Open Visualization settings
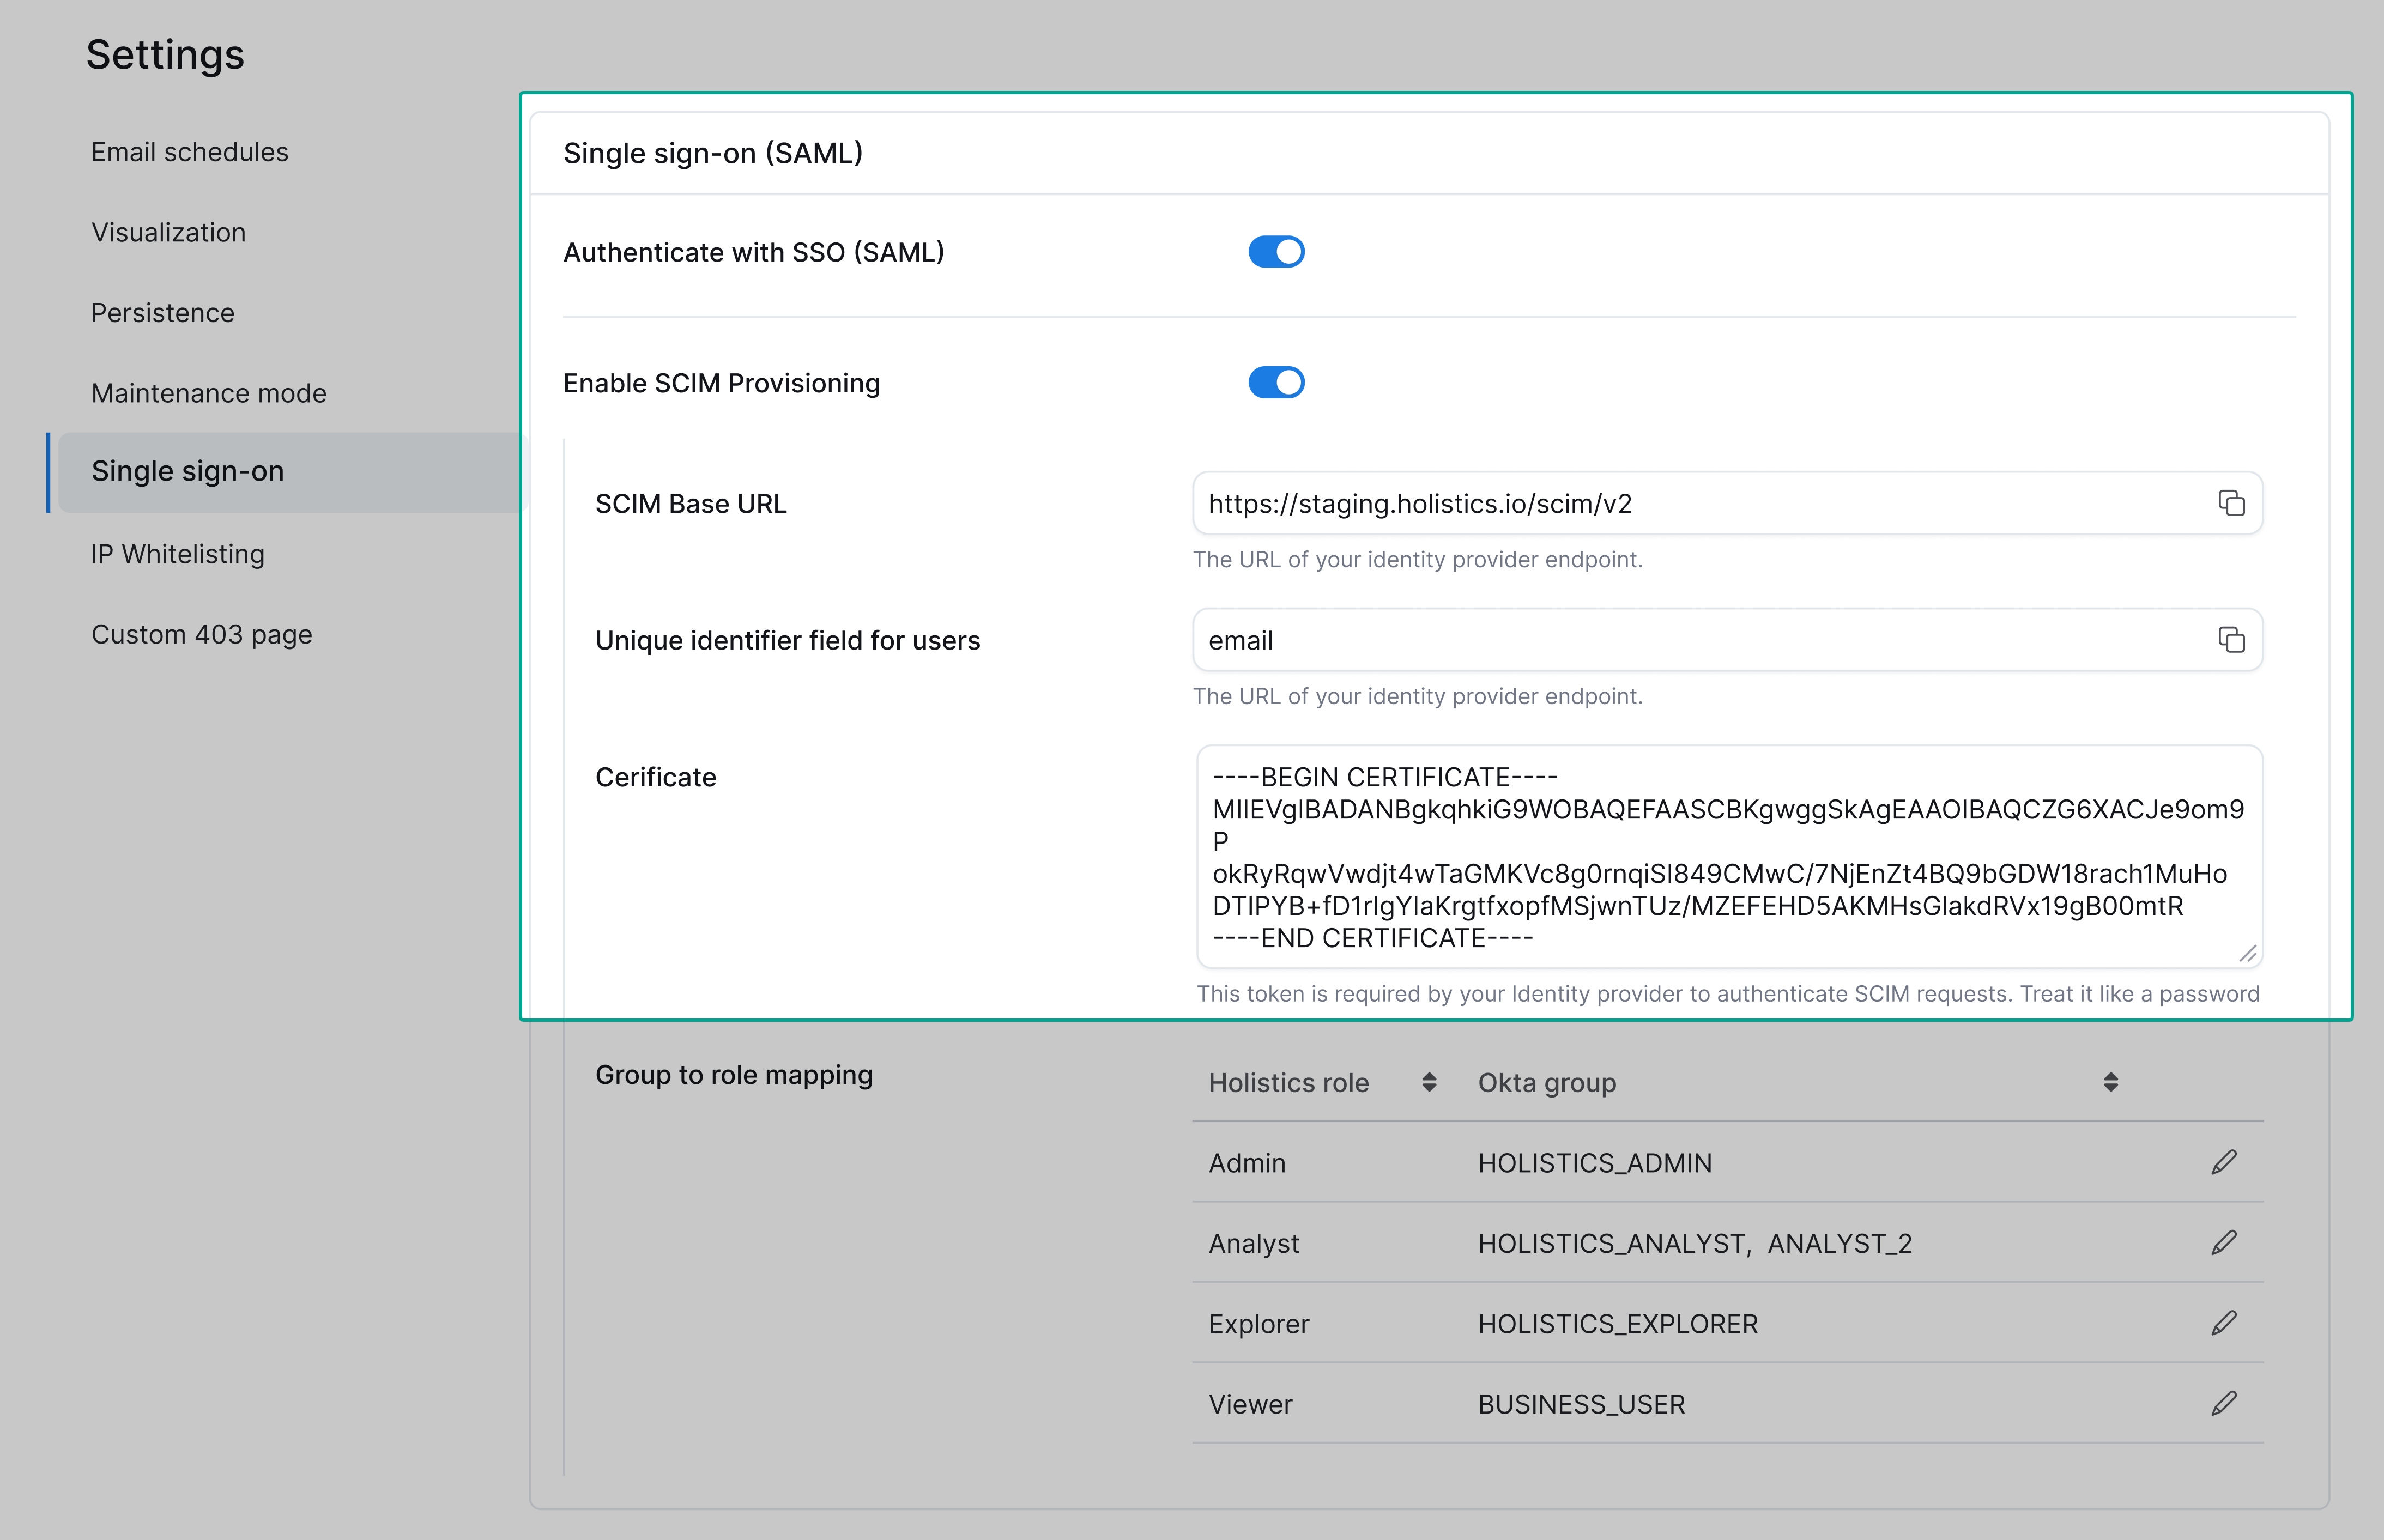2384x1540 pixels. [169, 232]
